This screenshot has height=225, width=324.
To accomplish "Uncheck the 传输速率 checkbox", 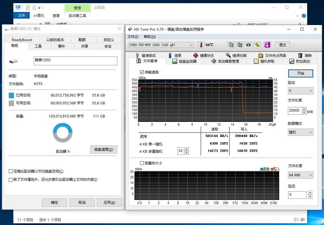I will click(142, 72).
